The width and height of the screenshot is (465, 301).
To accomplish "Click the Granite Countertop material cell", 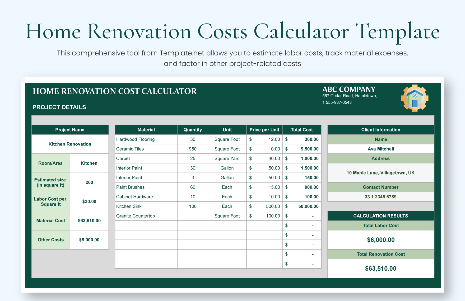I will click(x=146, y=216).
